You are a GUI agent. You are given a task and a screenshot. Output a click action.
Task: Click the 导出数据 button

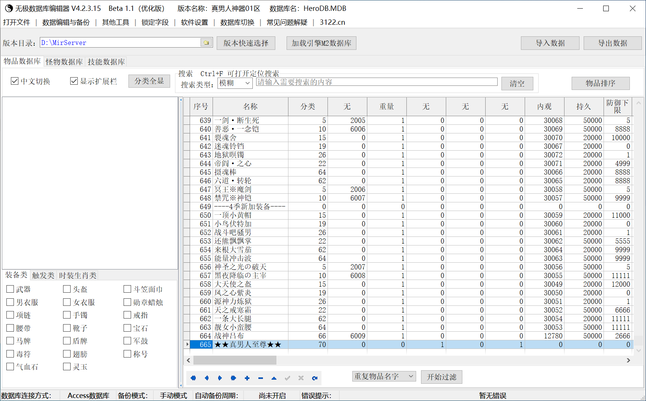tap(613, 43)
